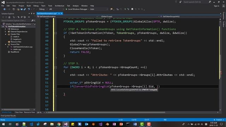This screenshot has height=127, width=226.
Task: Open the File menu
Action: point(2,6)
